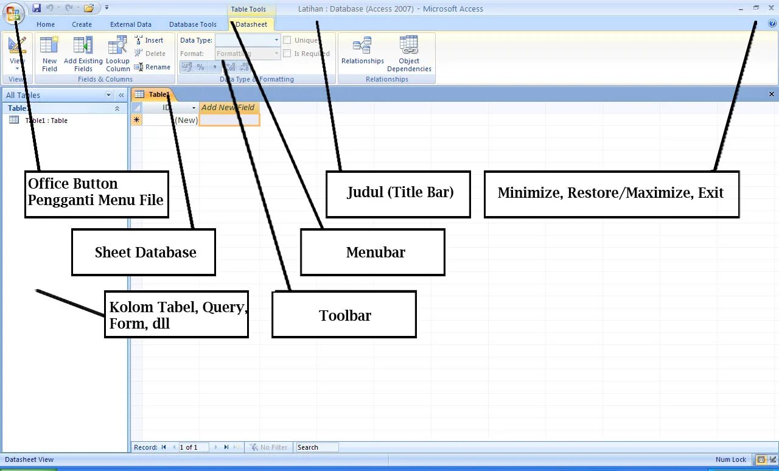
Task: Apply Percent format icon
Action: pos(200,67)
